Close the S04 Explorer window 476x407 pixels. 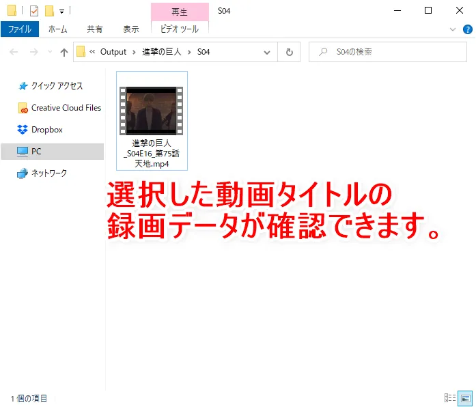point(460,11)
